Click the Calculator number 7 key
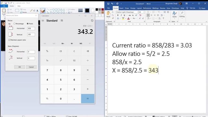Viewport: 208px width, 117px height. tap(47, 70)
